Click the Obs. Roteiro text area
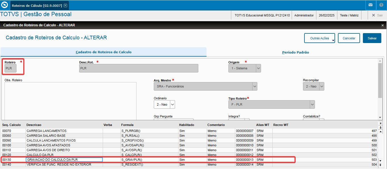This screenshot has height=169, width=387. (x=70, y=101)
